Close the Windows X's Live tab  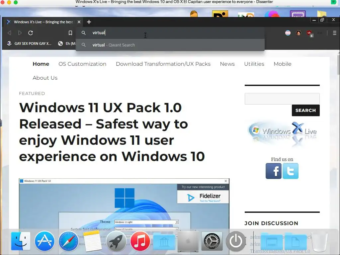79,22
